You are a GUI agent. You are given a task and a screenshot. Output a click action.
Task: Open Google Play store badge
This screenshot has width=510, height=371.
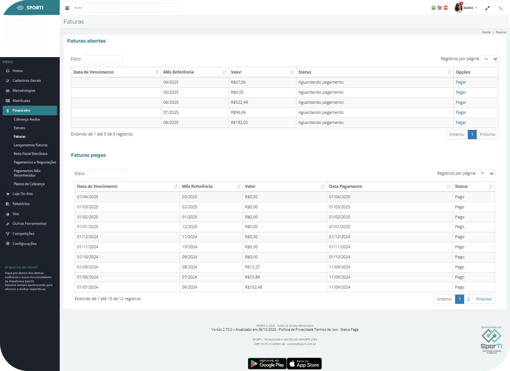(x=267, y=364)
